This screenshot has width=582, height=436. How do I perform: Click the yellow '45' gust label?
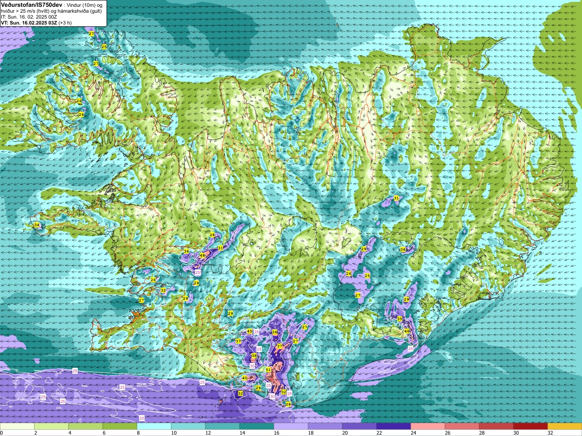pos(249,332)
